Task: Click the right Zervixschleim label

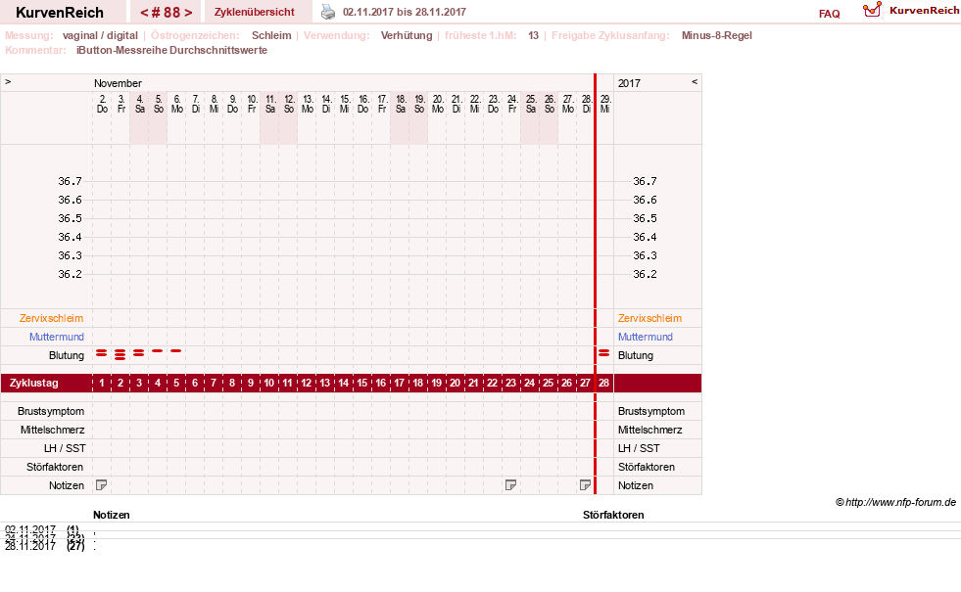Action: point(649,318)
